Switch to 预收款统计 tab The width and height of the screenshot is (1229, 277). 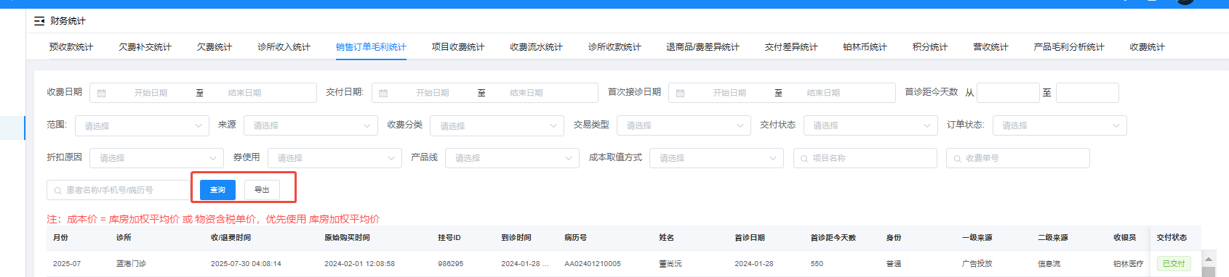tap(71, 47)
